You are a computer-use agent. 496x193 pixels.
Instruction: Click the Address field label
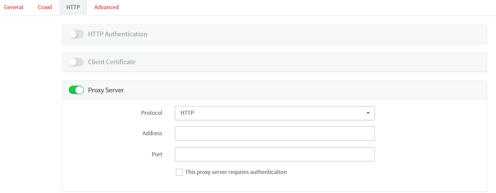[152, 134]
